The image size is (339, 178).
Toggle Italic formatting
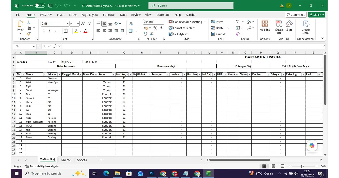(x=49, y=31)
